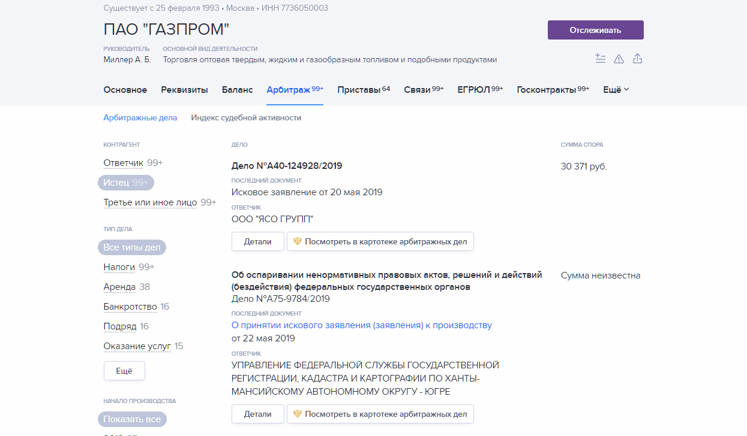This screenshot has width=747, height=436.
Task: Expand the Ещё dropdown in the tab bar
Action: point(616,90)
